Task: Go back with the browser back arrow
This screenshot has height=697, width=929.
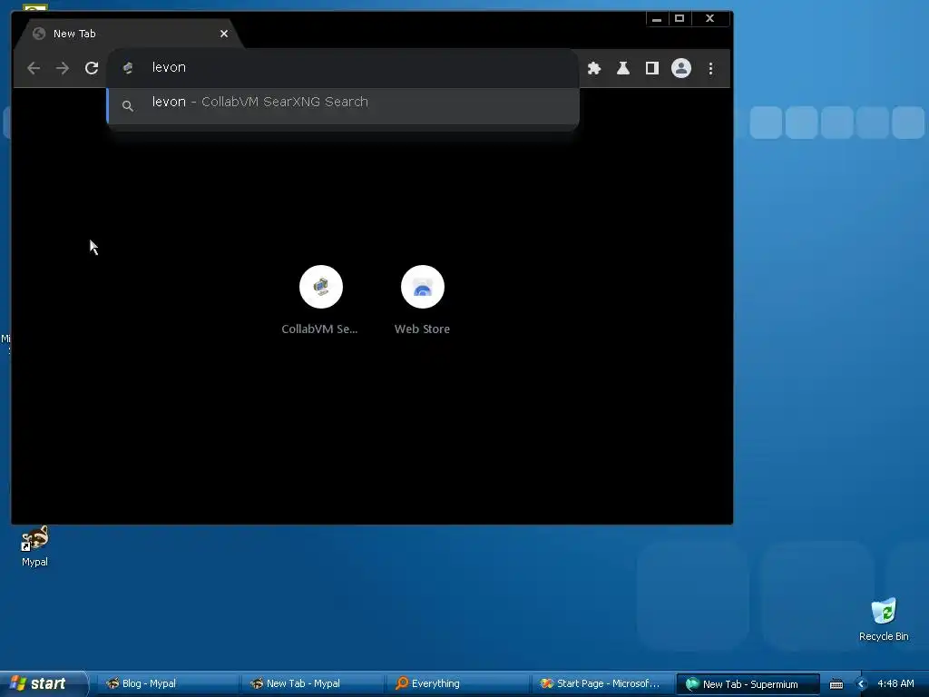Action: 34,68
